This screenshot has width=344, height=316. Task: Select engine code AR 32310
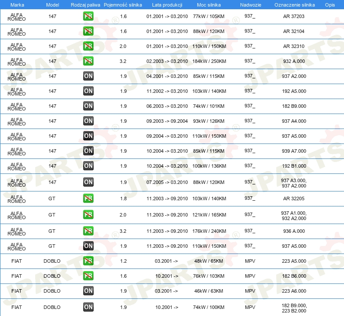[294, 46]
